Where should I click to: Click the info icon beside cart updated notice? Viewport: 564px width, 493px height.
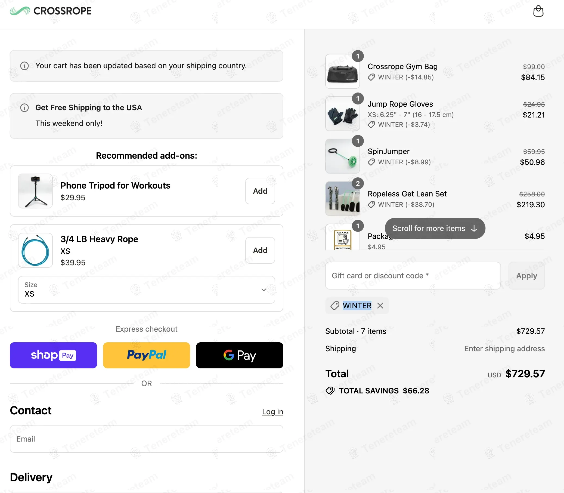(24, 66)
